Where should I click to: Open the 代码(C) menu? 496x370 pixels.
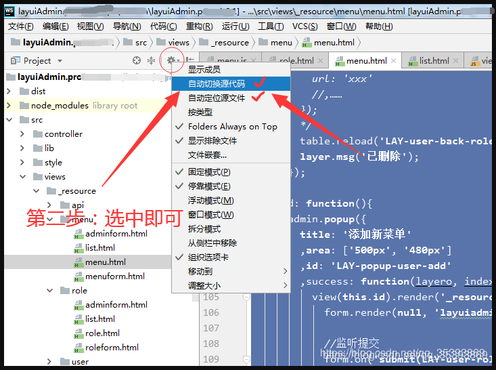click(164, 26)
